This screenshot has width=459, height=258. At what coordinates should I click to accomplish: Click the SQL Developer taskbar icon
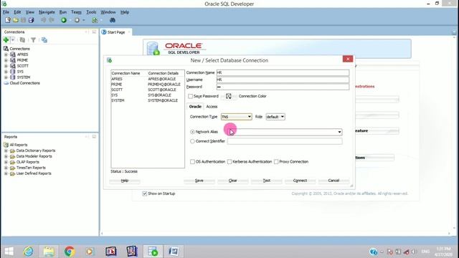point(153,252)
